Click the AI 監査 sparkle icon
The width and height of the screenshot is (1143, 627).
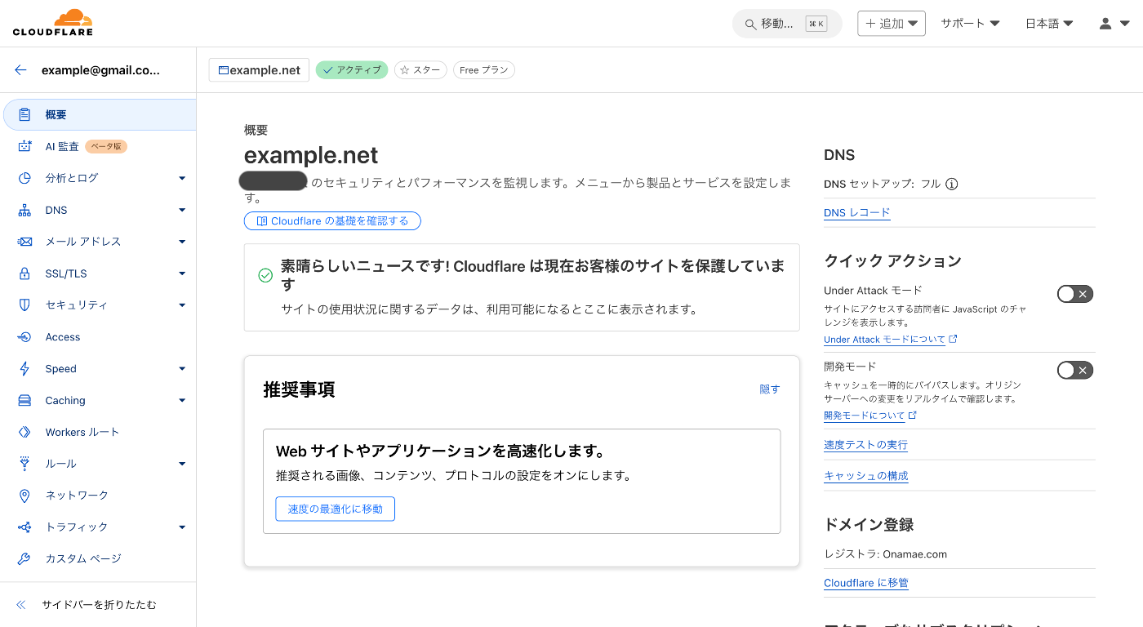[24, 146]
